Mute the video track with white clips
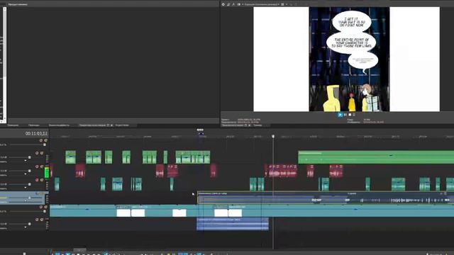 coord(41,207)
